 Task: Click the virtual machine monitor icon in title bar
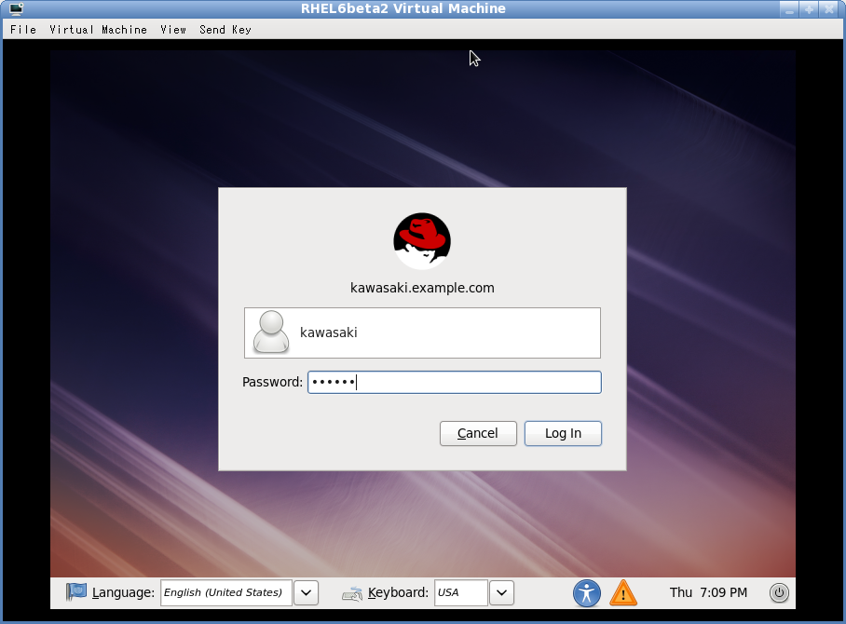(x=16, y=8)
